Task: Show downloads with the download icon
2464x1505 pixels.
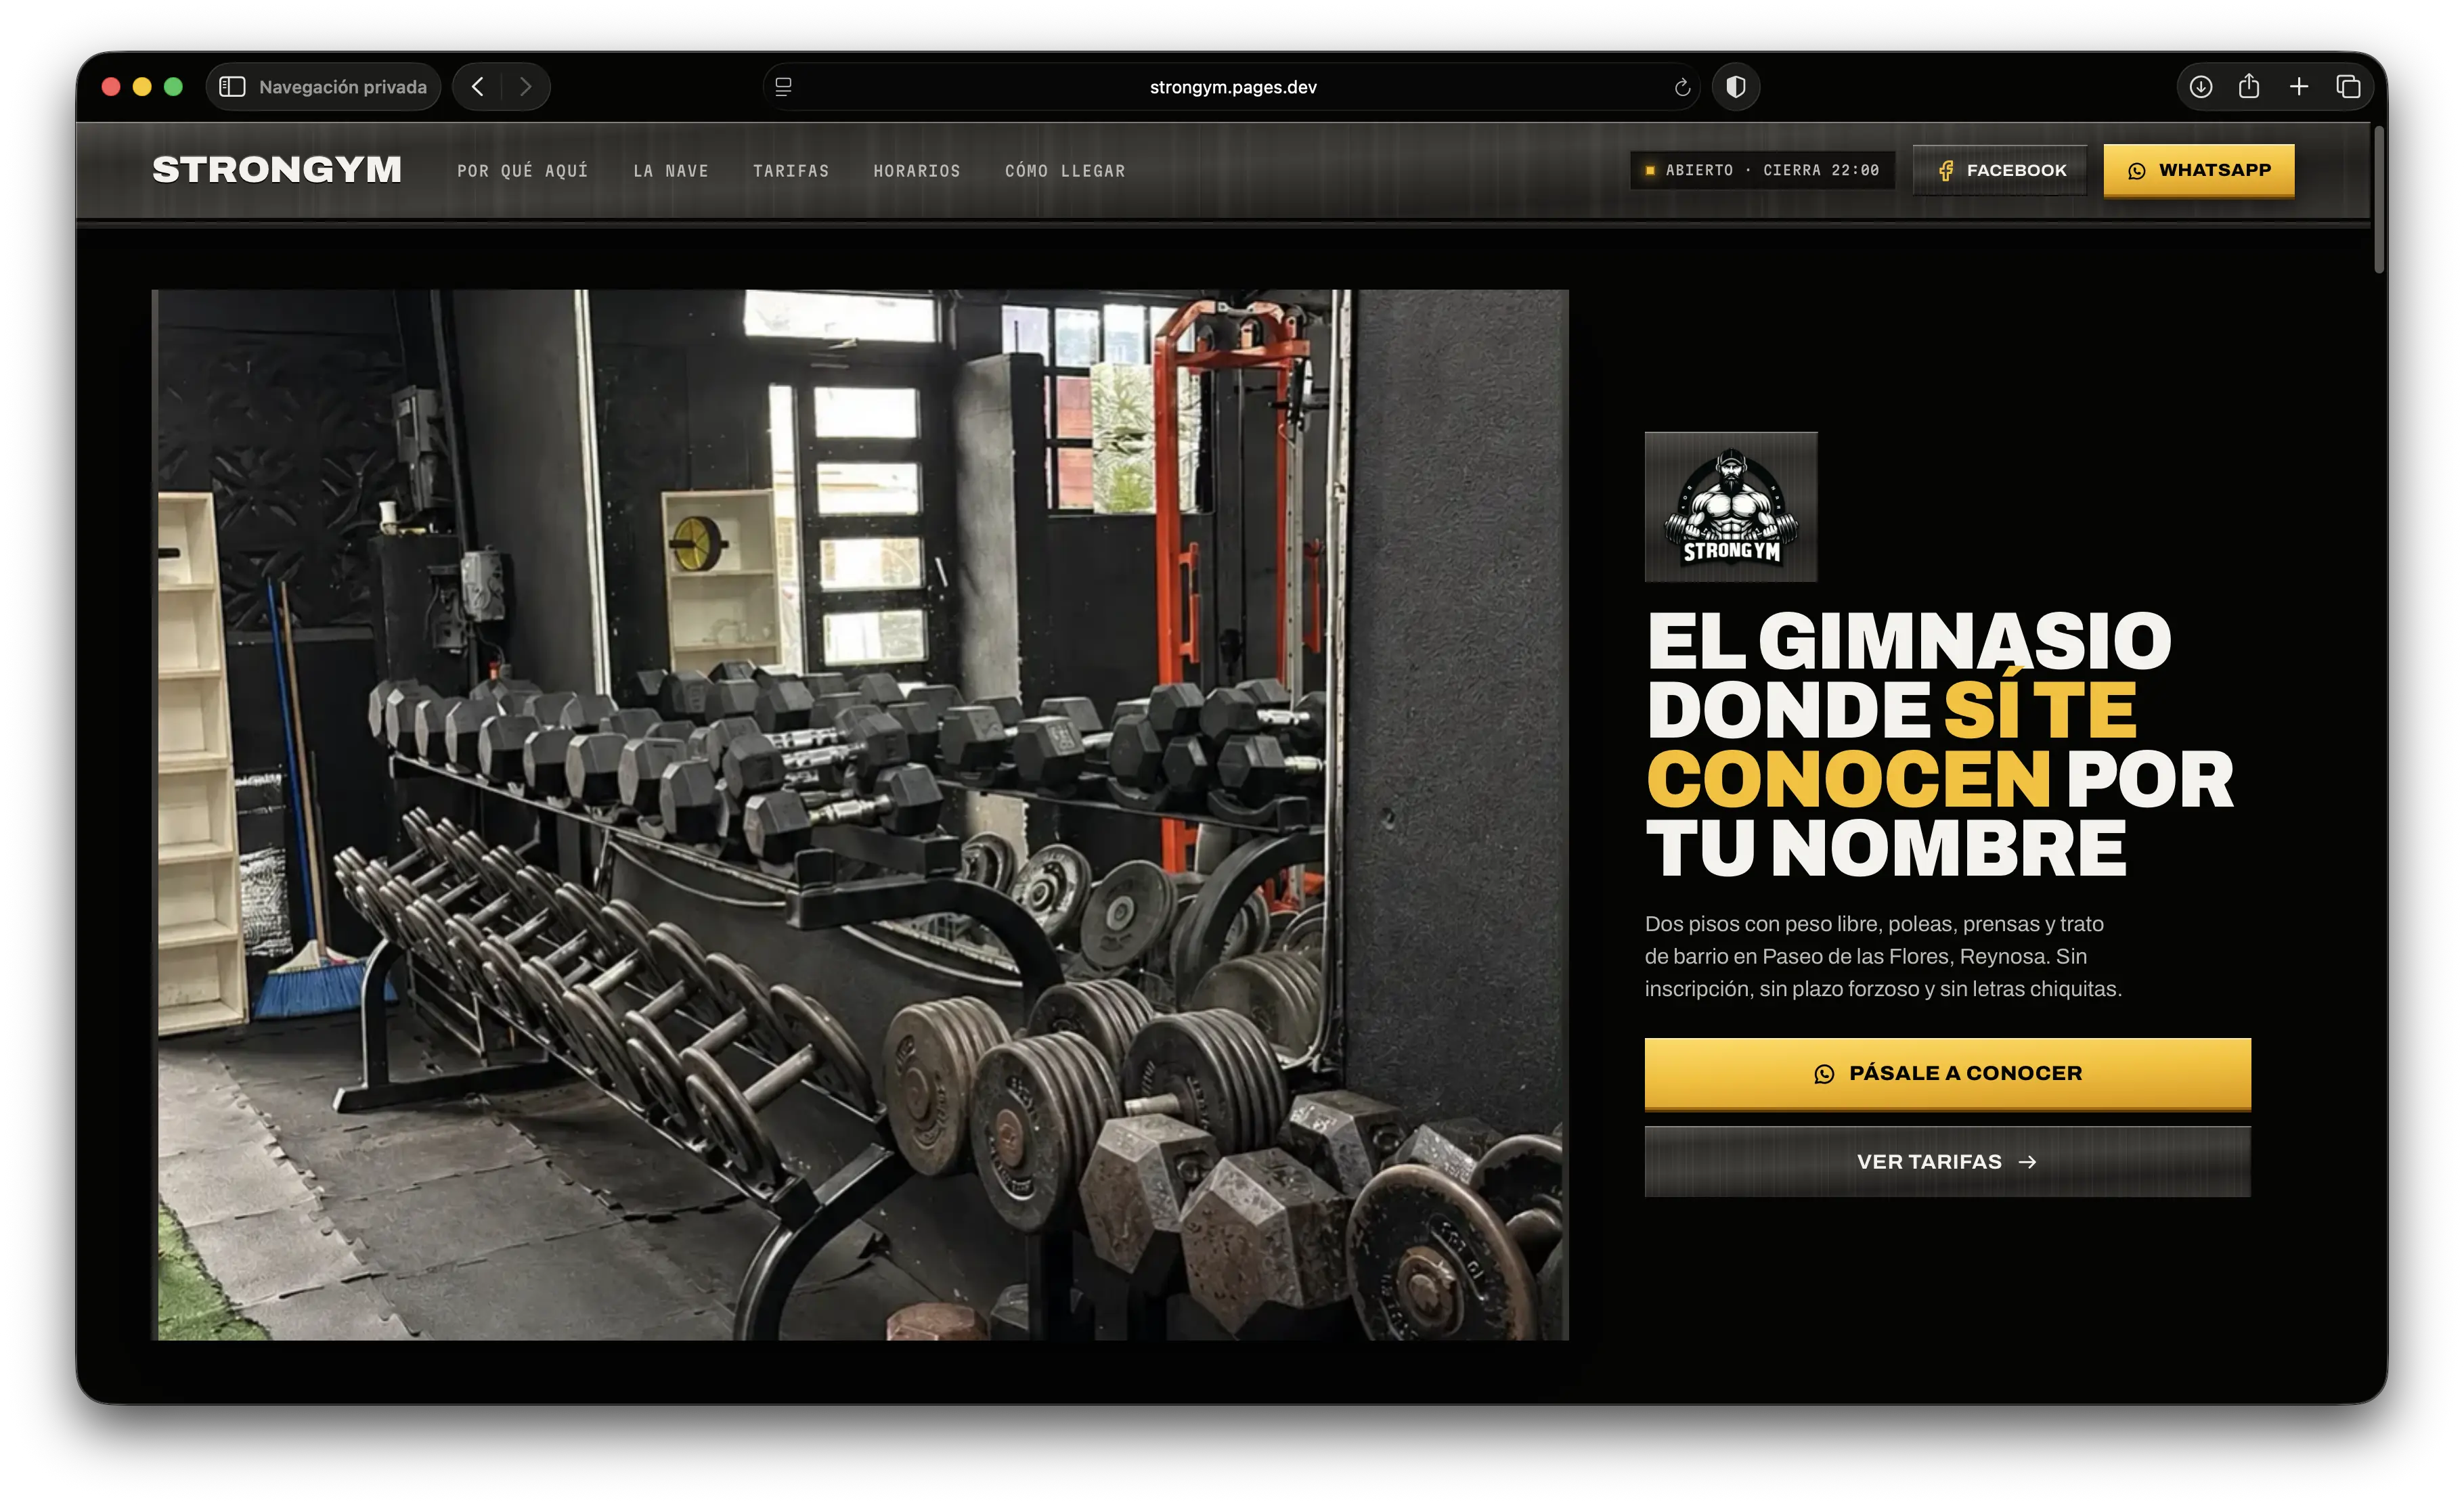Action: 2200,87
